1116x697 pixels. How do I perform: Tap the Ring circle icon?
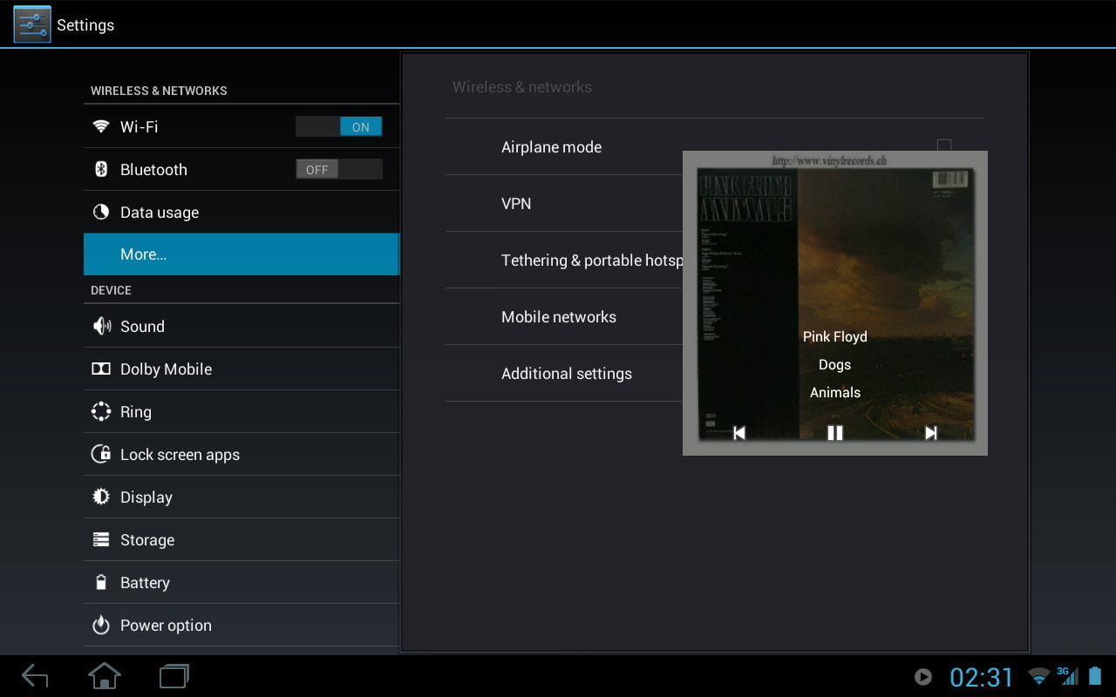point(101,411)
